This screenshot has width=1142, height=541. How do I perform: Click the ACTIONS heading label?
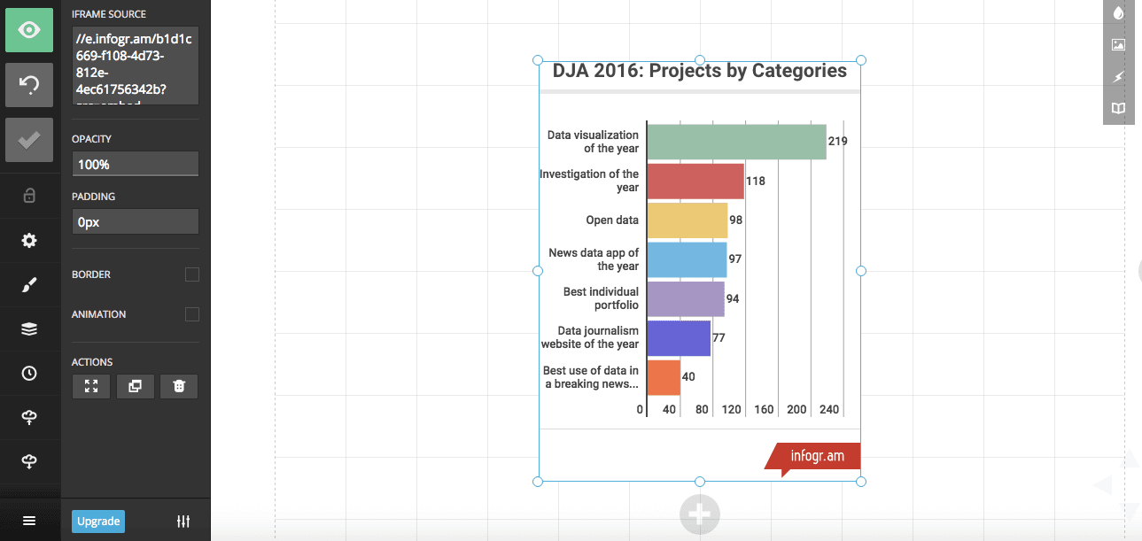point(92,362)
